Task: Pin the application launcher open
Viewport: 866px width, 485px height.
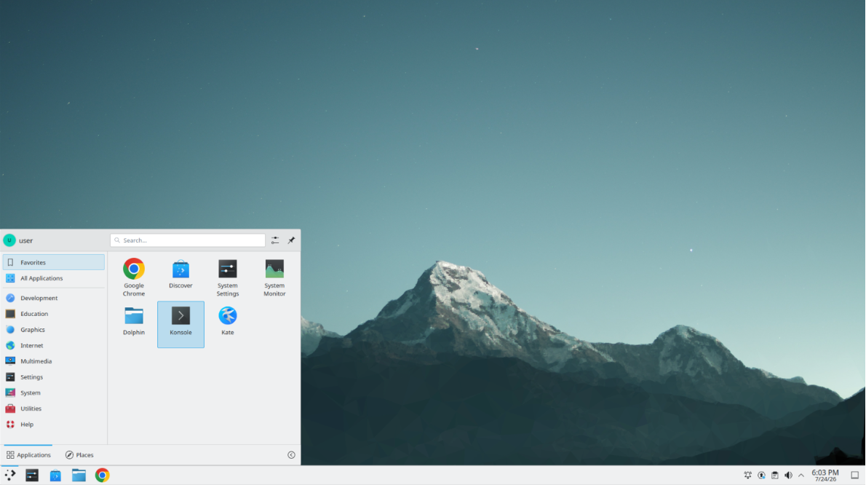Action: [291, 240]
